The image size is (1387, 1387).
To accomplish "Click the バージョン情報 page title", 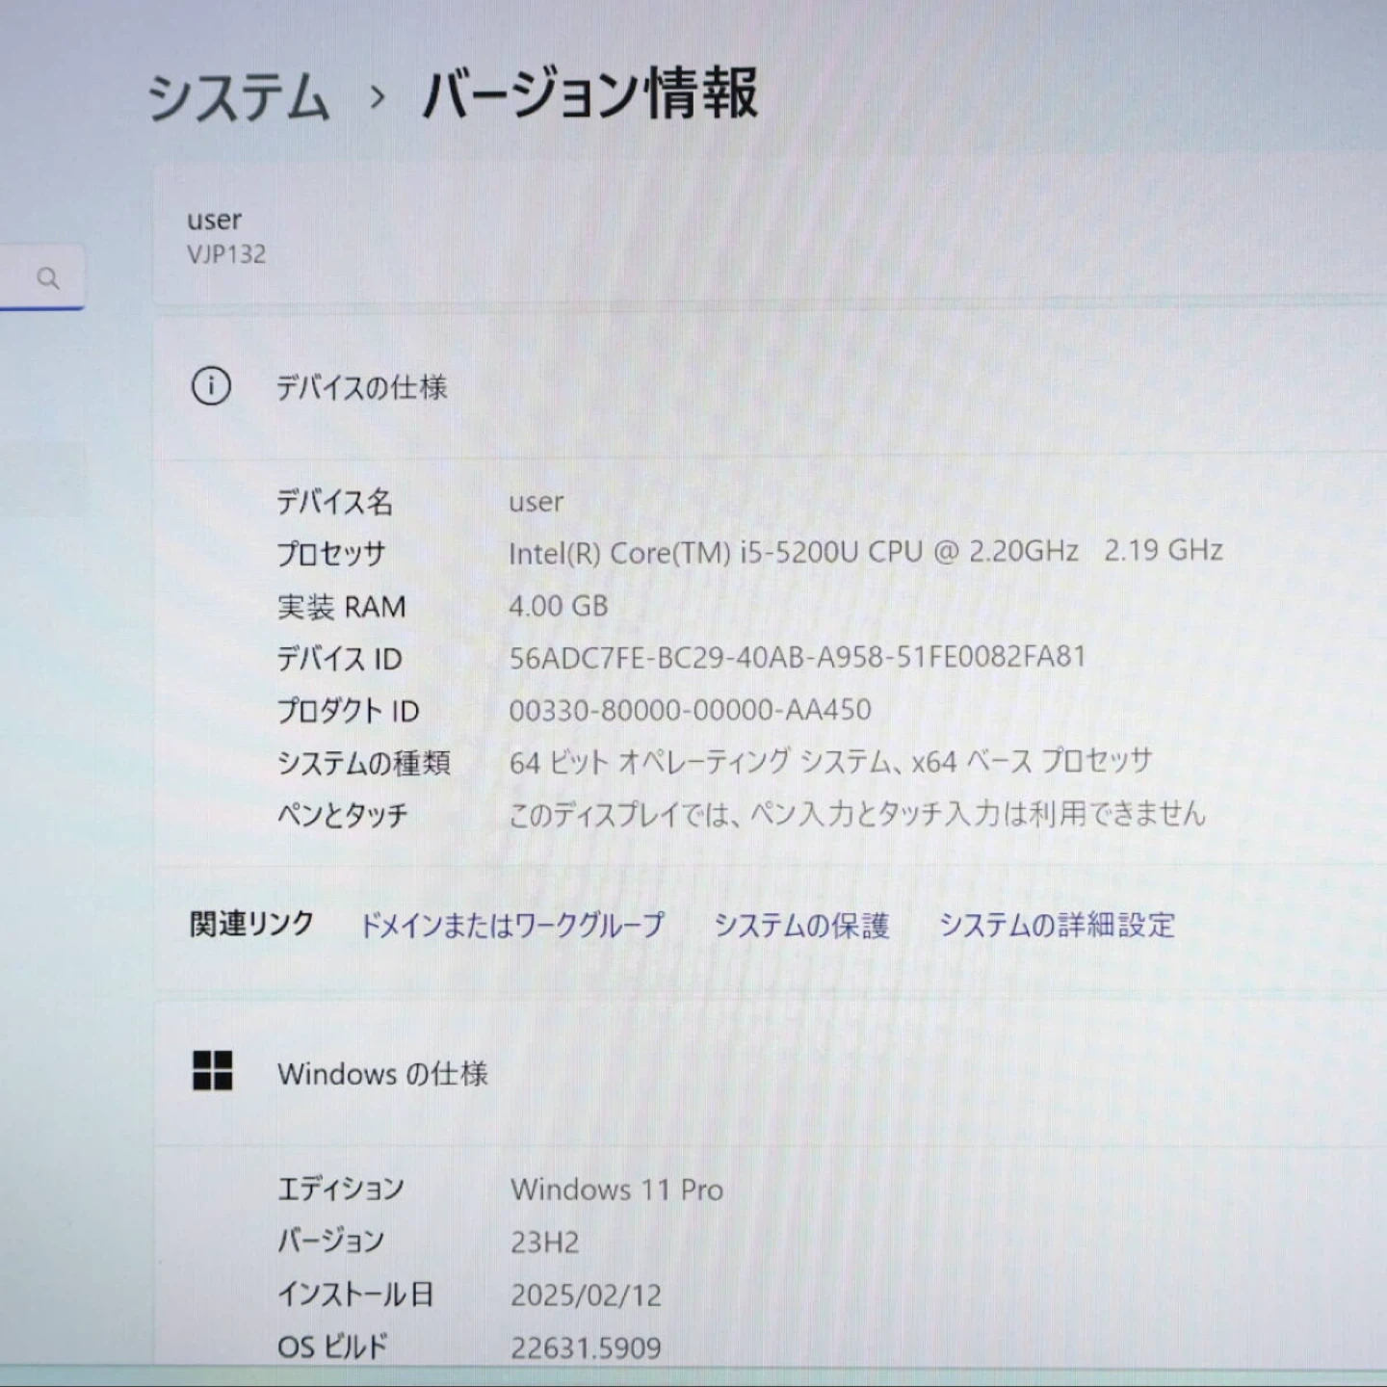I will (x=589, y=95).
